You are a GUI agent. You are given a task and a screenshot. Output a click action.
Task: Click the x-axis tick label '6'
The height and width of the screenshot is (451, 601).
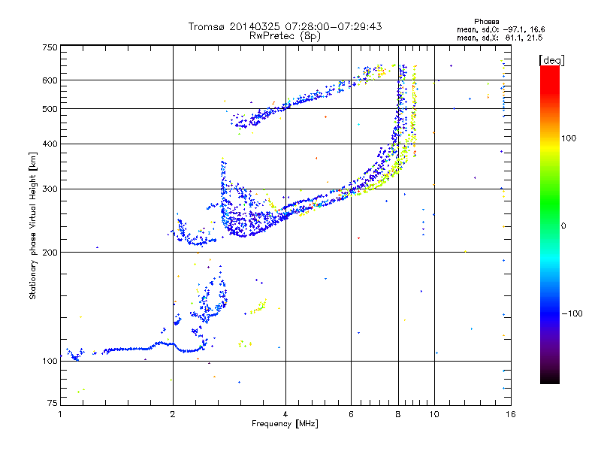tap(351, 414)
